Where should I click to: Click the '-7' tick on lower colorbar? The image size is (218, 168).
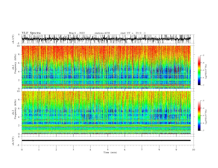click(x=203, y=130)
